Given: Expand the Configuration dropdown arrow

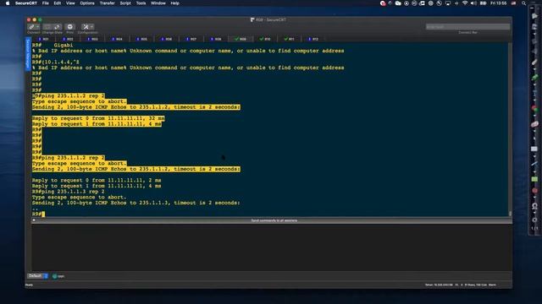Looking at the screenshot, I should [x=92, y=27].
